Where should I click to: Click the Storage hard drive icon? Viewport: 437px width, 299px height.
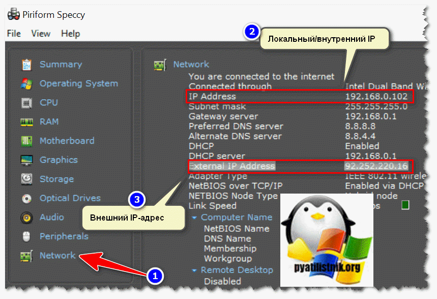pyautogui.click(x=26, y=179)
